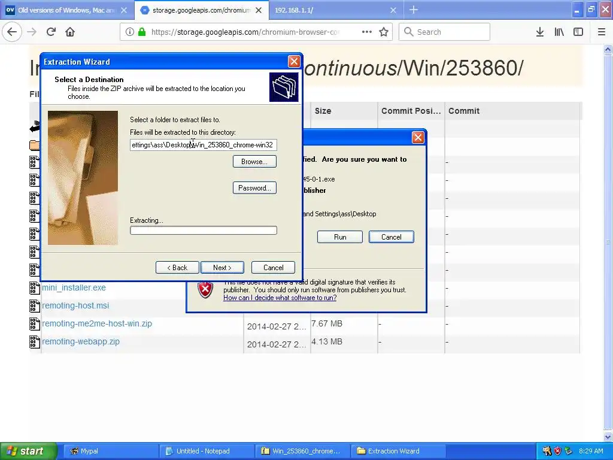
Task: Click Run in the security warning dialog
Action: point(340,237)
